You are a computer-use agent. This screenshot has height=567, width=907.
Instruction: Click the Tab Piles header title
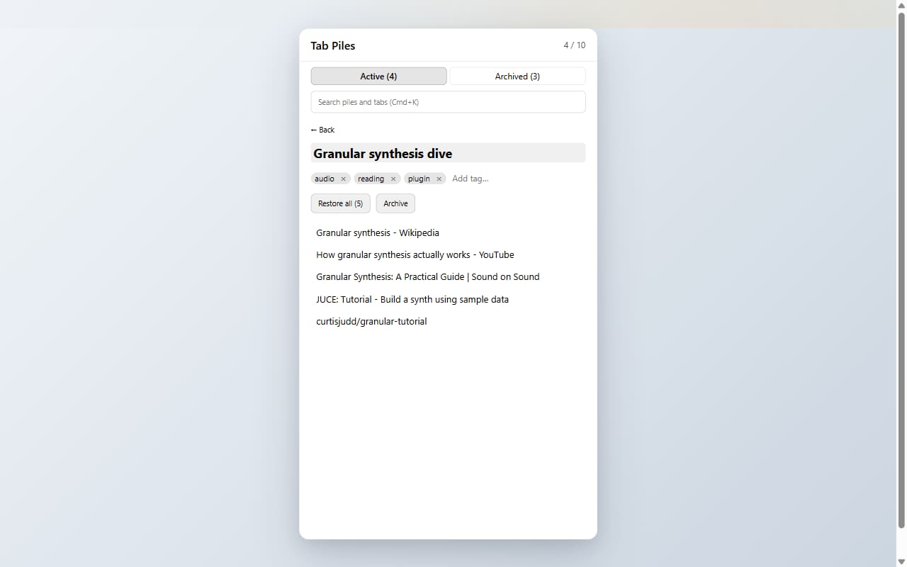click(x=333, y=45)
